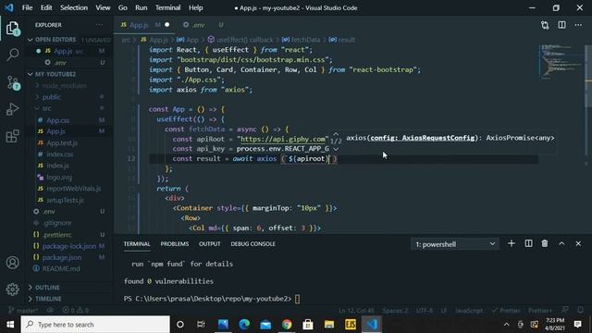Click the master branch in status bar
The image size is (592, 333).
23,311
